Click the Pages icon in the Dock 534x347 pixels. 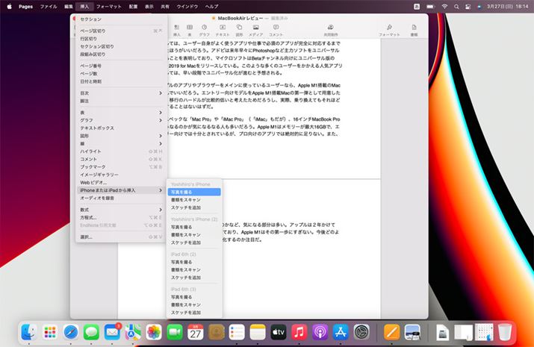pyautogui.click(x=391, y=332)
